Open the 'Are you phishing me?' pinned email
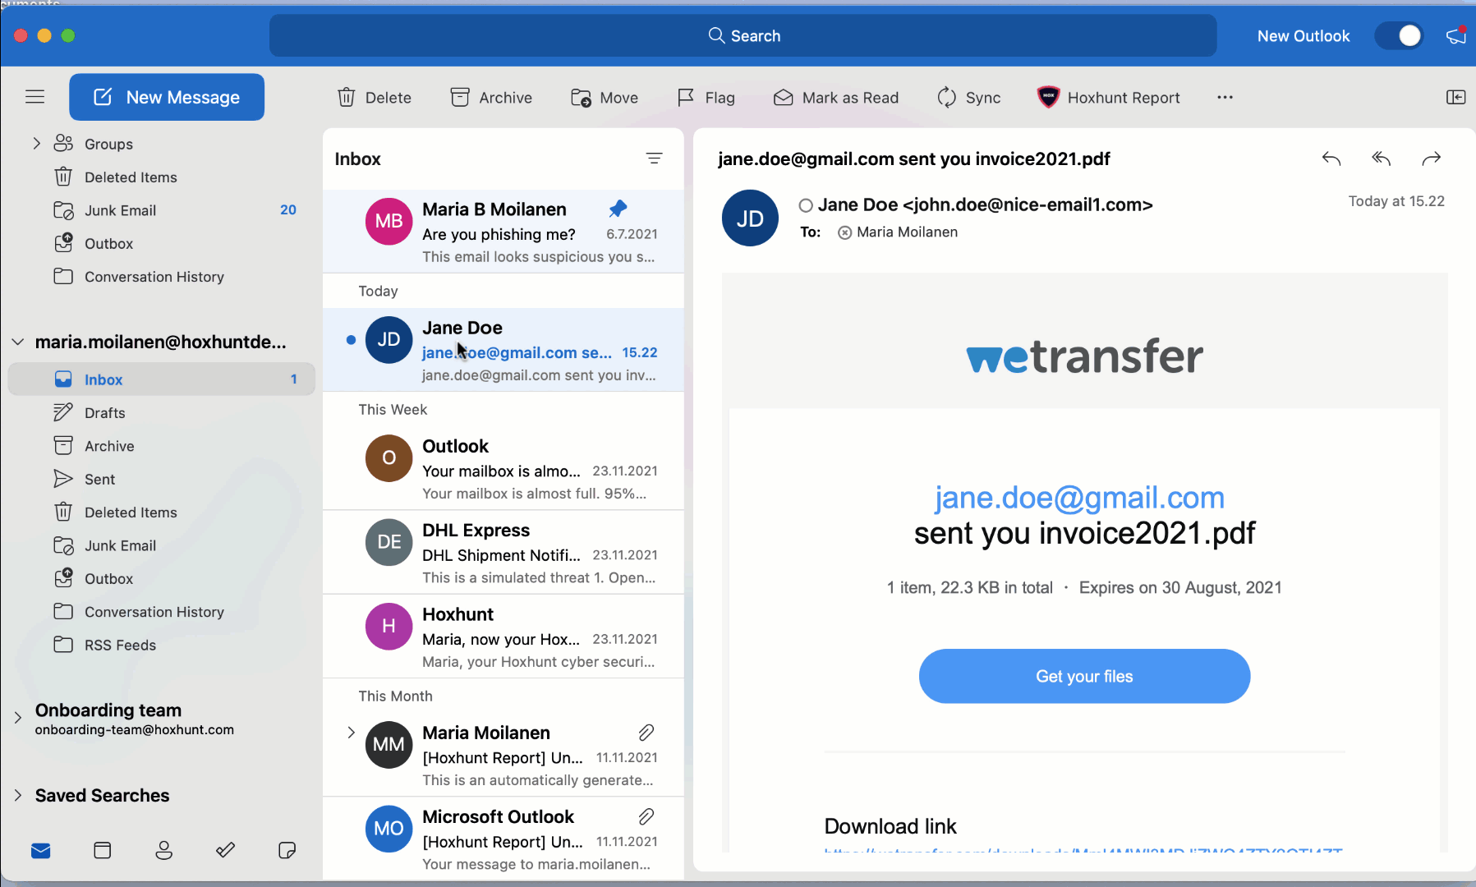The width and height of the screenshot is (1476, 887). point(503,232)
